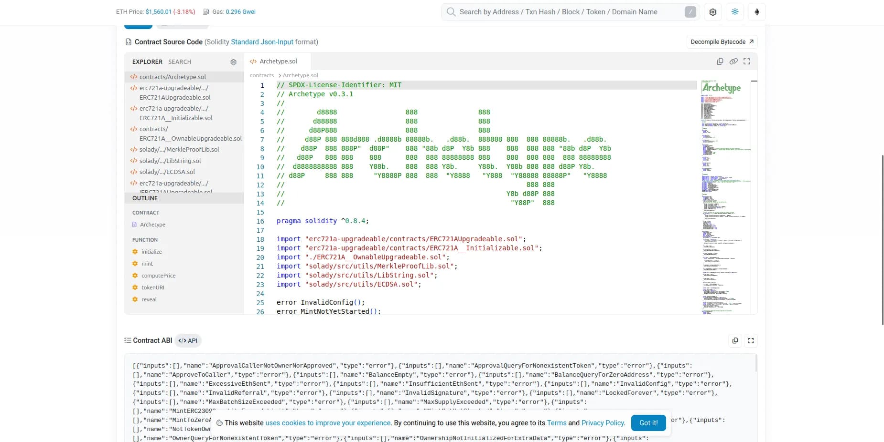Image resolution: width=884 pixels, height=442 pixels.
Task: Jump to computePrice function
Action: tap(159, 276)
